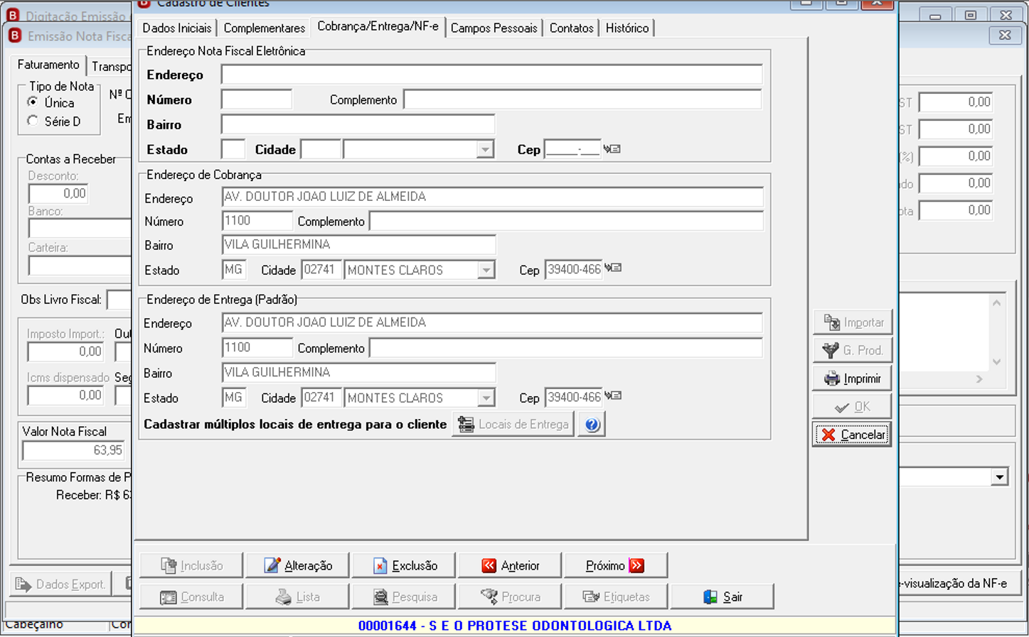1029x637 pixels.
Task: Click the CEP lookup icon in Endereço de Cobrança
Action: point(612,268)
